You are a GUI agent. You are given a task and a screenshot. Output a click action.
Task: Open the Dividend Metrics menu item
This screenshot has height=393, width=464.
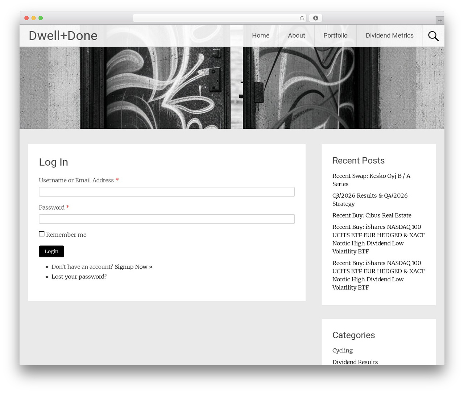pyautogui.click(x=389, y=36)
